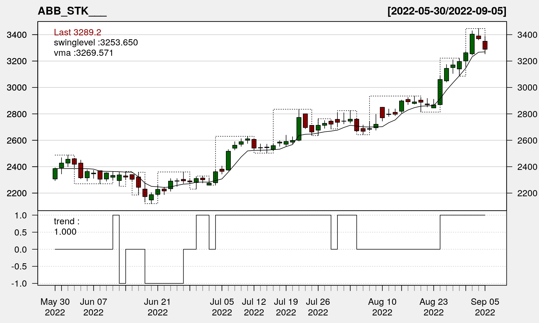Viewport: 539px width, 323px height.
Task: Click the 3400 left price axis label
Action: coord(17,35)
